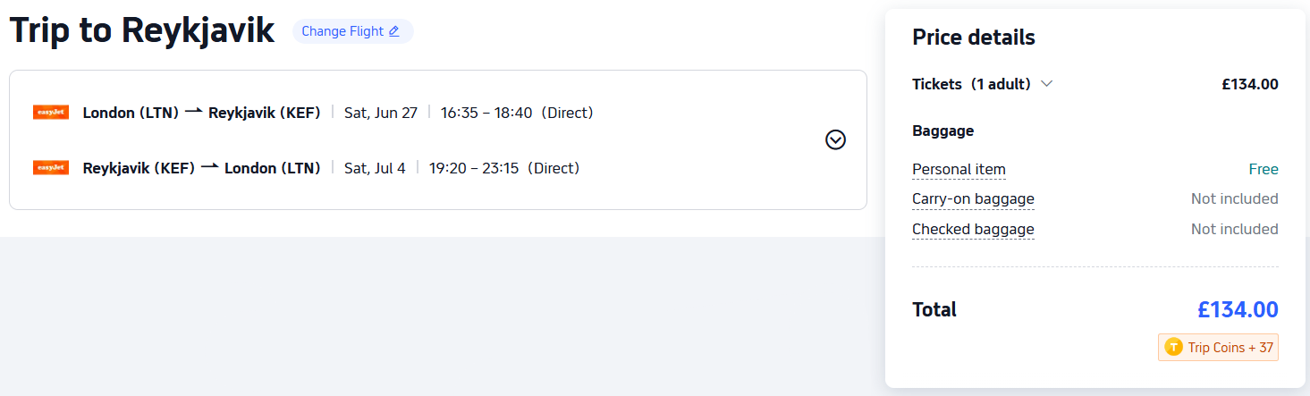This screenshot has height=396, width=1310.
Task: Click the gold Trip Coins coin icon
Action: pyautogui.click(x=1173, y=348)
